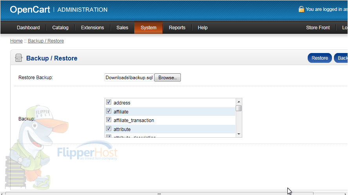
Task: Open the Dashboard menu
Action: click(x=28, y=28)
